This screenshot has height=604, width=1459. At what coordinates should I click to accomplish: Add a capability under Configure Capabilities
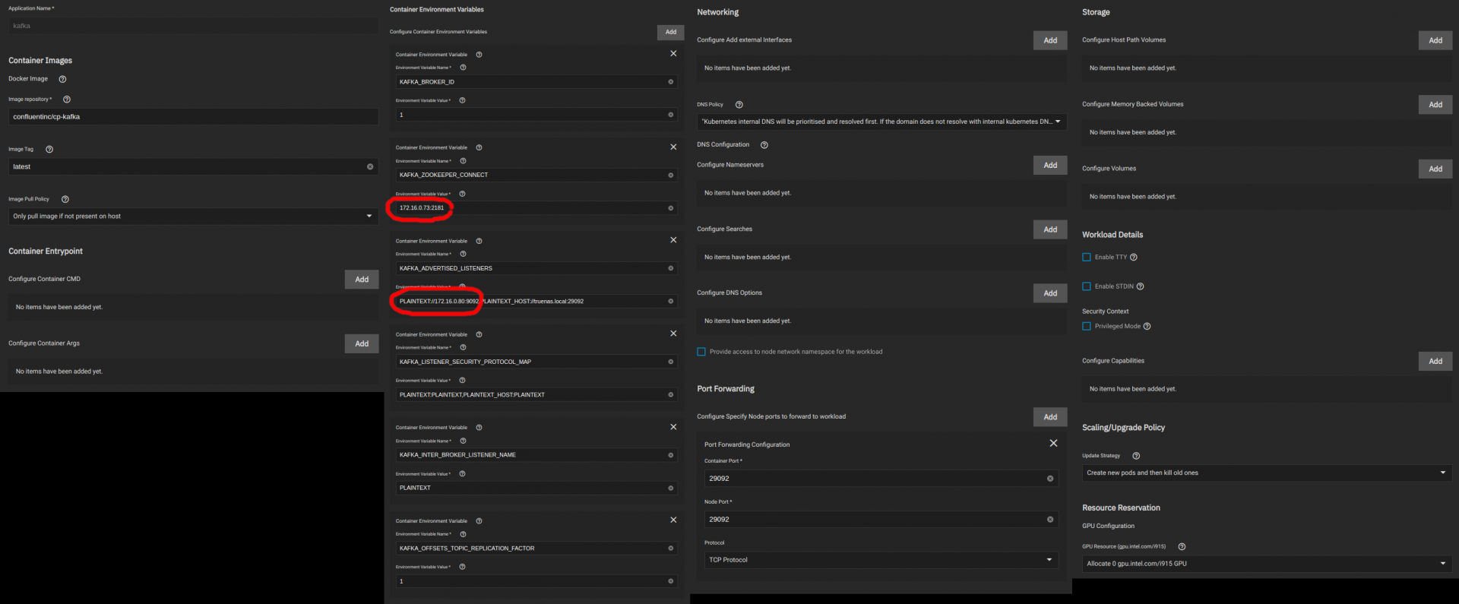(1435, 361)
